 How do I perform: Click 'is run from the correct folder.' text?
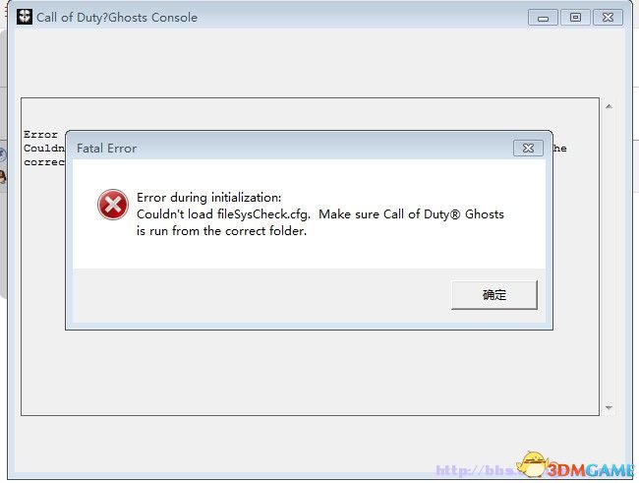tap(222, 231)
